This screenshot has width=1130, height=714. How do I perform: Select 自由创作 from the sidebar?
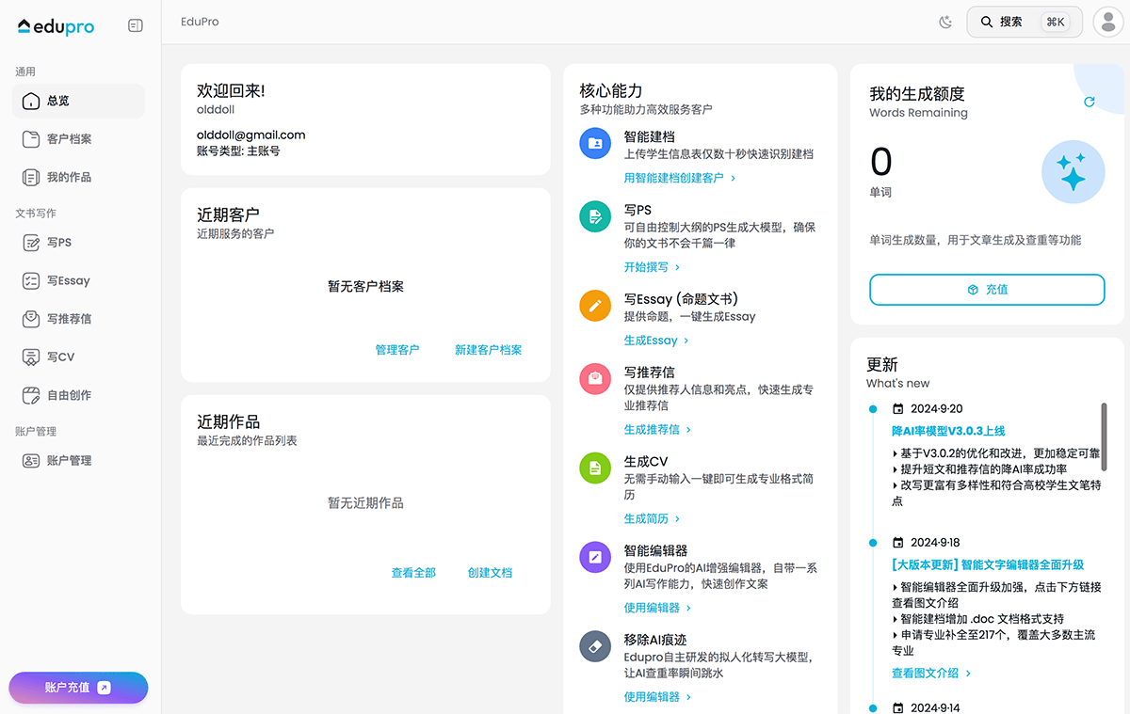tap(69, 395)
